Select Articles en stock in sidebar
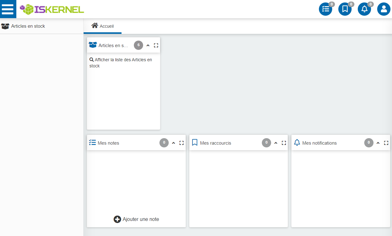392x236 pixels. pos(28,26)
